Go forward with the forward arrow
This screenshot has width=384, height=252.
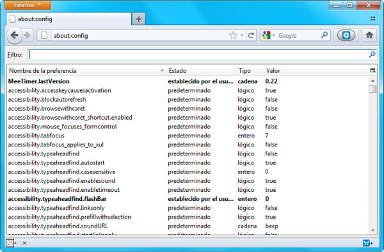click(x=27, y=35)
